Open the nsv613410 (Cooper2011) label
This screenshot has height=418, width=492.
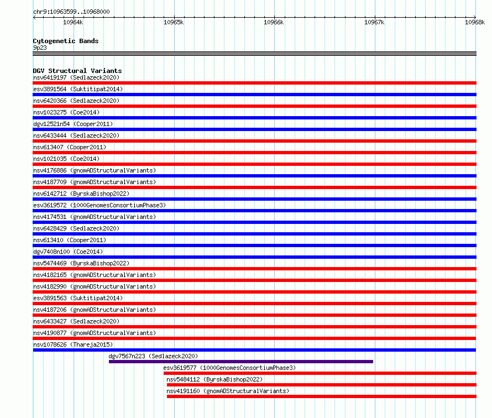click(x=70, y=240)
